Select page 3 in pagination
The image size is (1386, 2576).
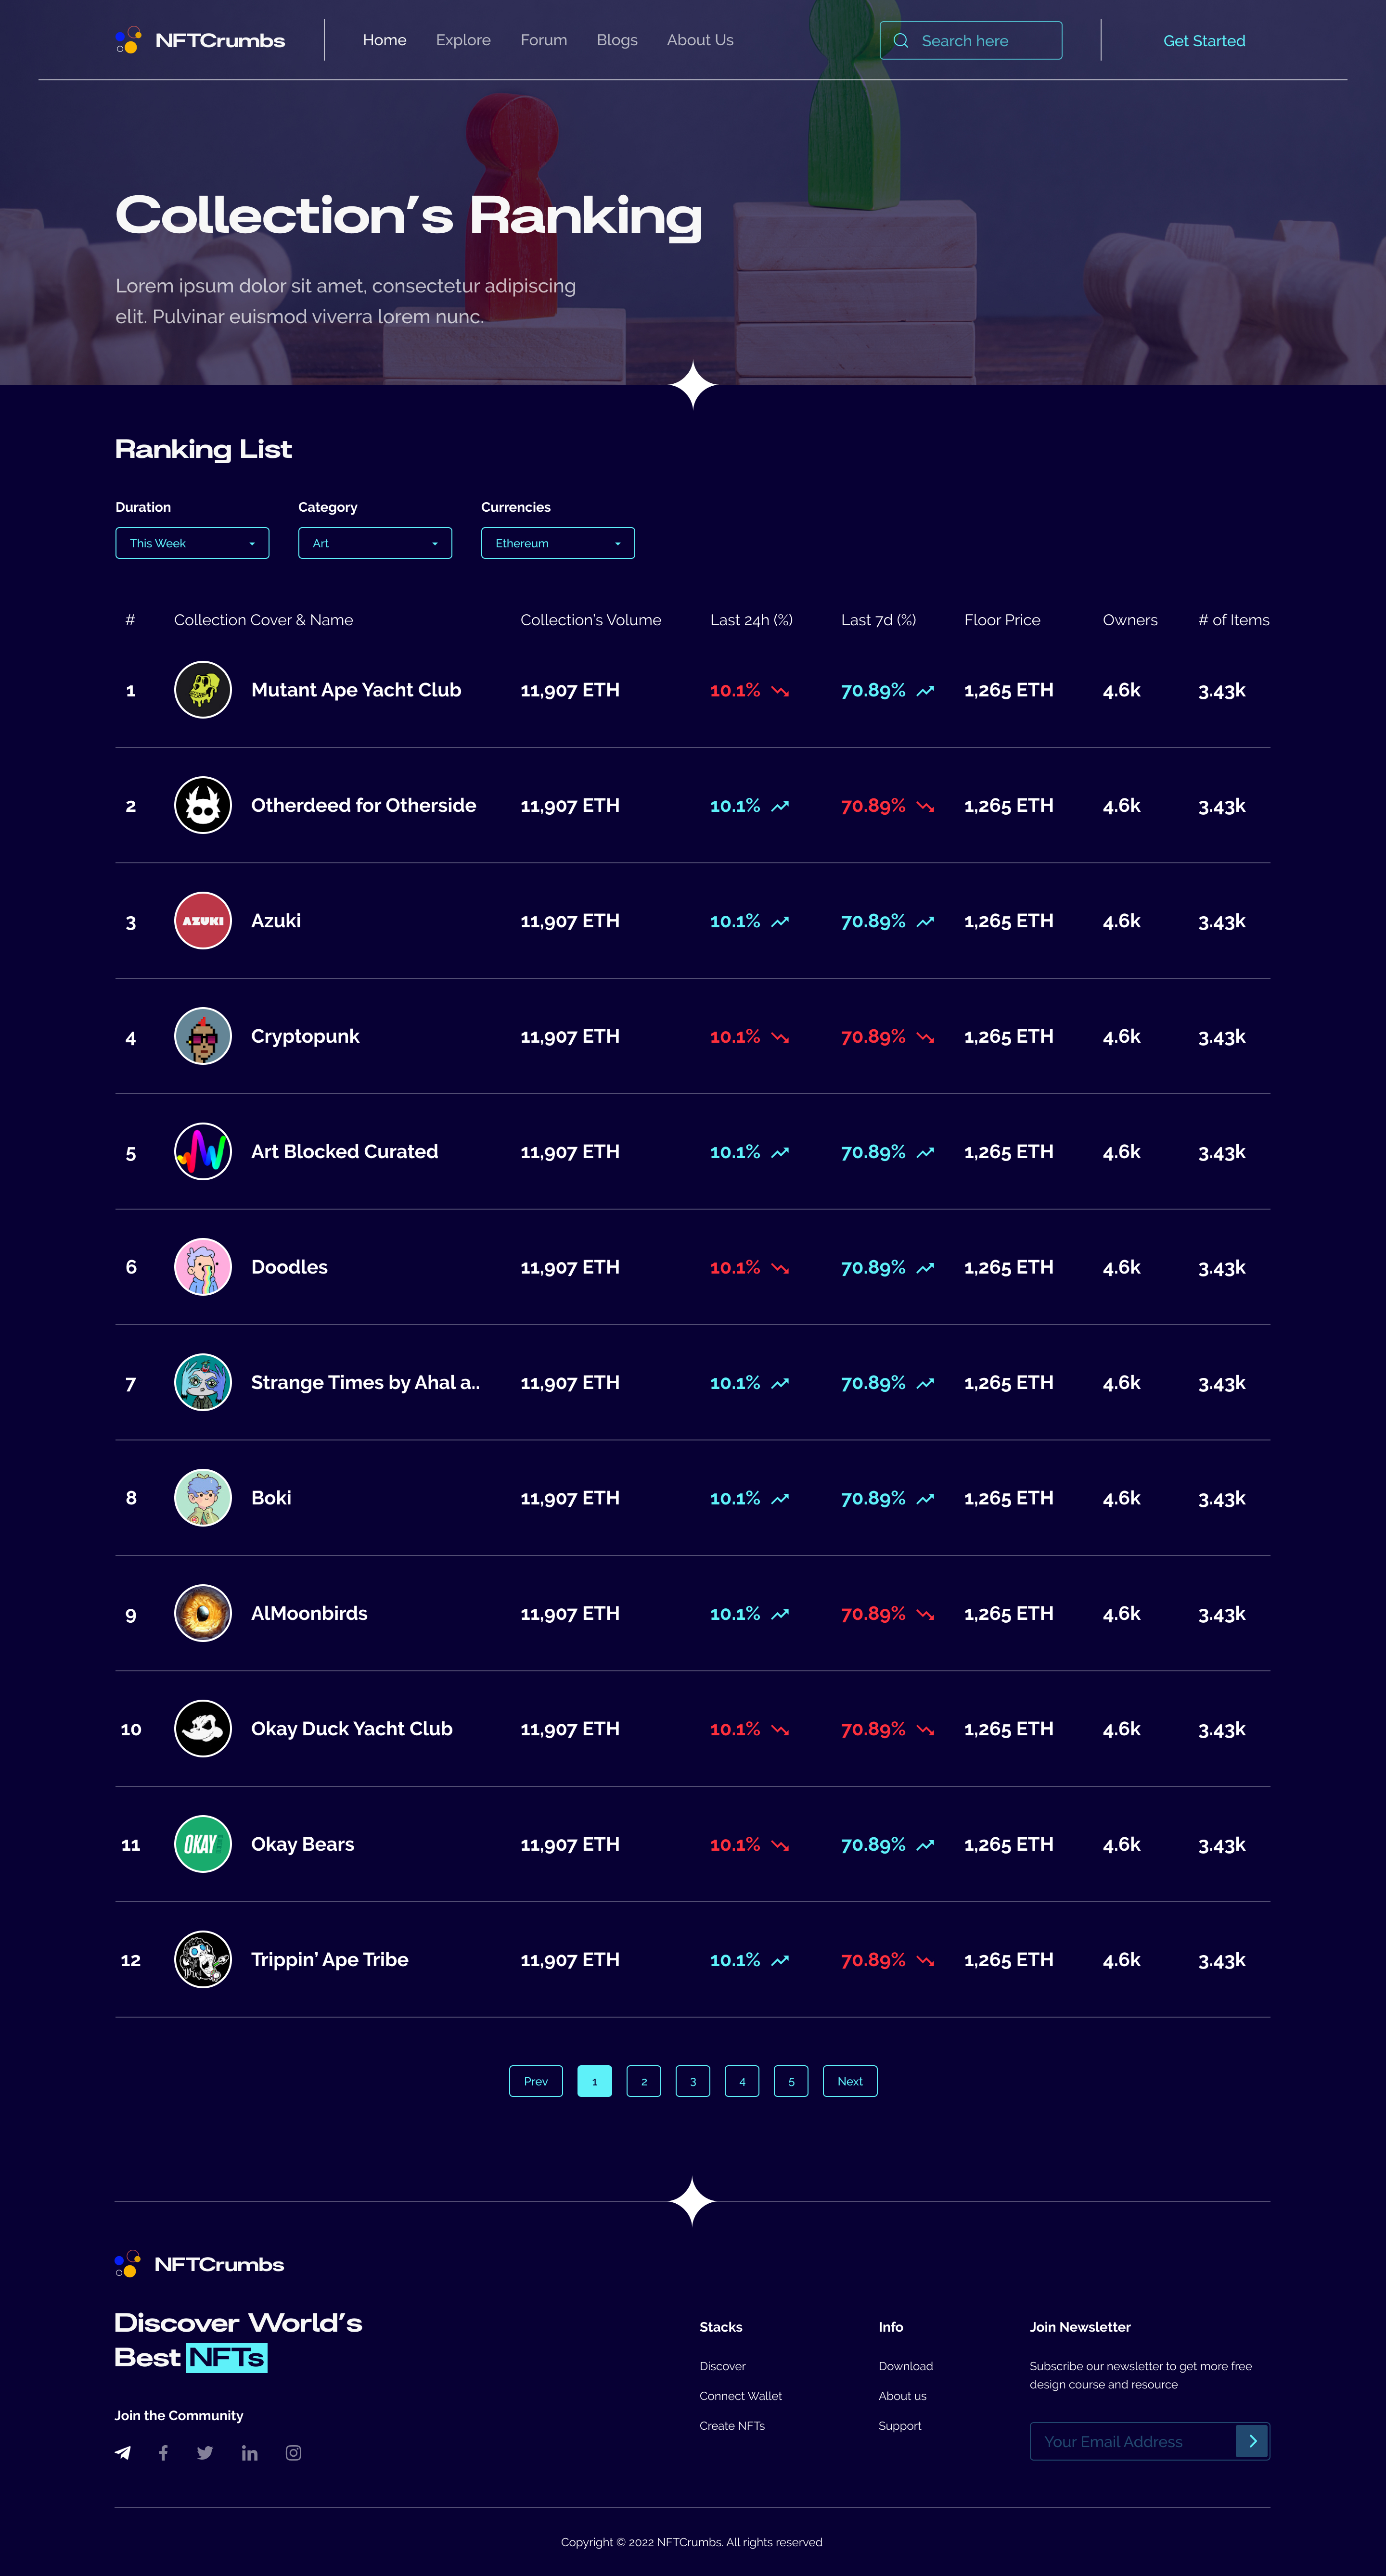[x=693, y=2081]
